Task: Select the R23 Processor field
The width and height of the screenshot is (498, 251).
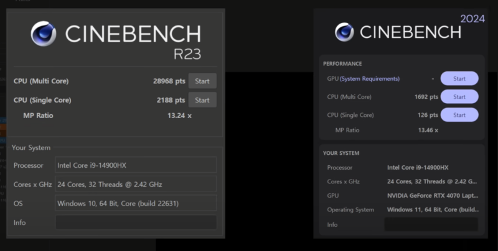Action: pos(136,165)
